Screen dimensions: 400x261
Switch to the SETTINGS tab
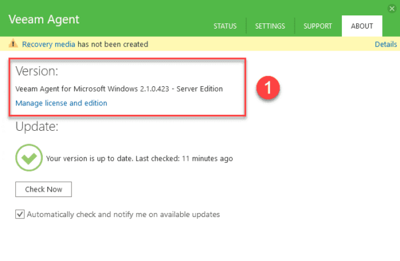pos(270,26)
